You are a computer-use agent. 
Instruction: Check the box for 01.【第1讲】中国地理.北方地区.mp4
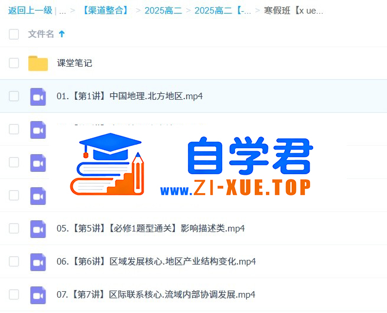[x=14, y=96]
